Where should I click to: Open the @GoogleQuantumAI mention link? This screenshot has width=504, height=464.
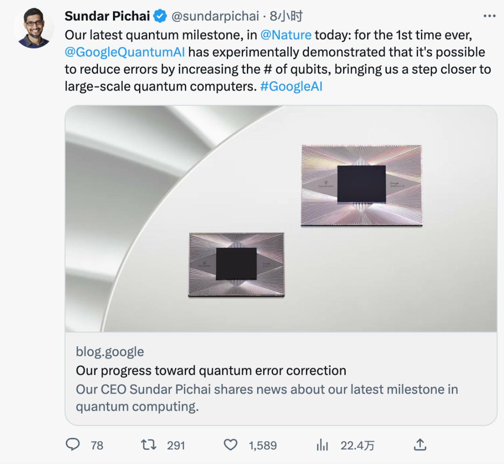click(125, 52)
